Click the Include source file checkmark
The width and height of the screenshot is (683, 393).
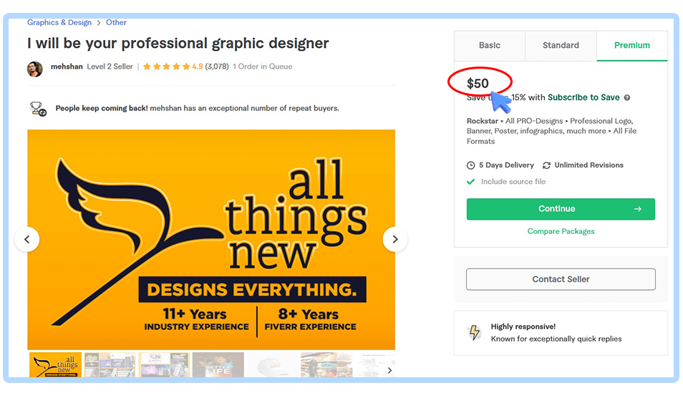[x=471, y=182]
